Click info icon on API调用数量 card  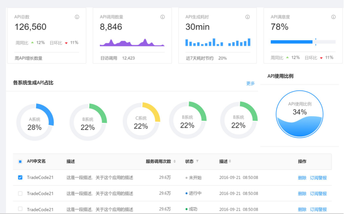[x=163, y=17]
